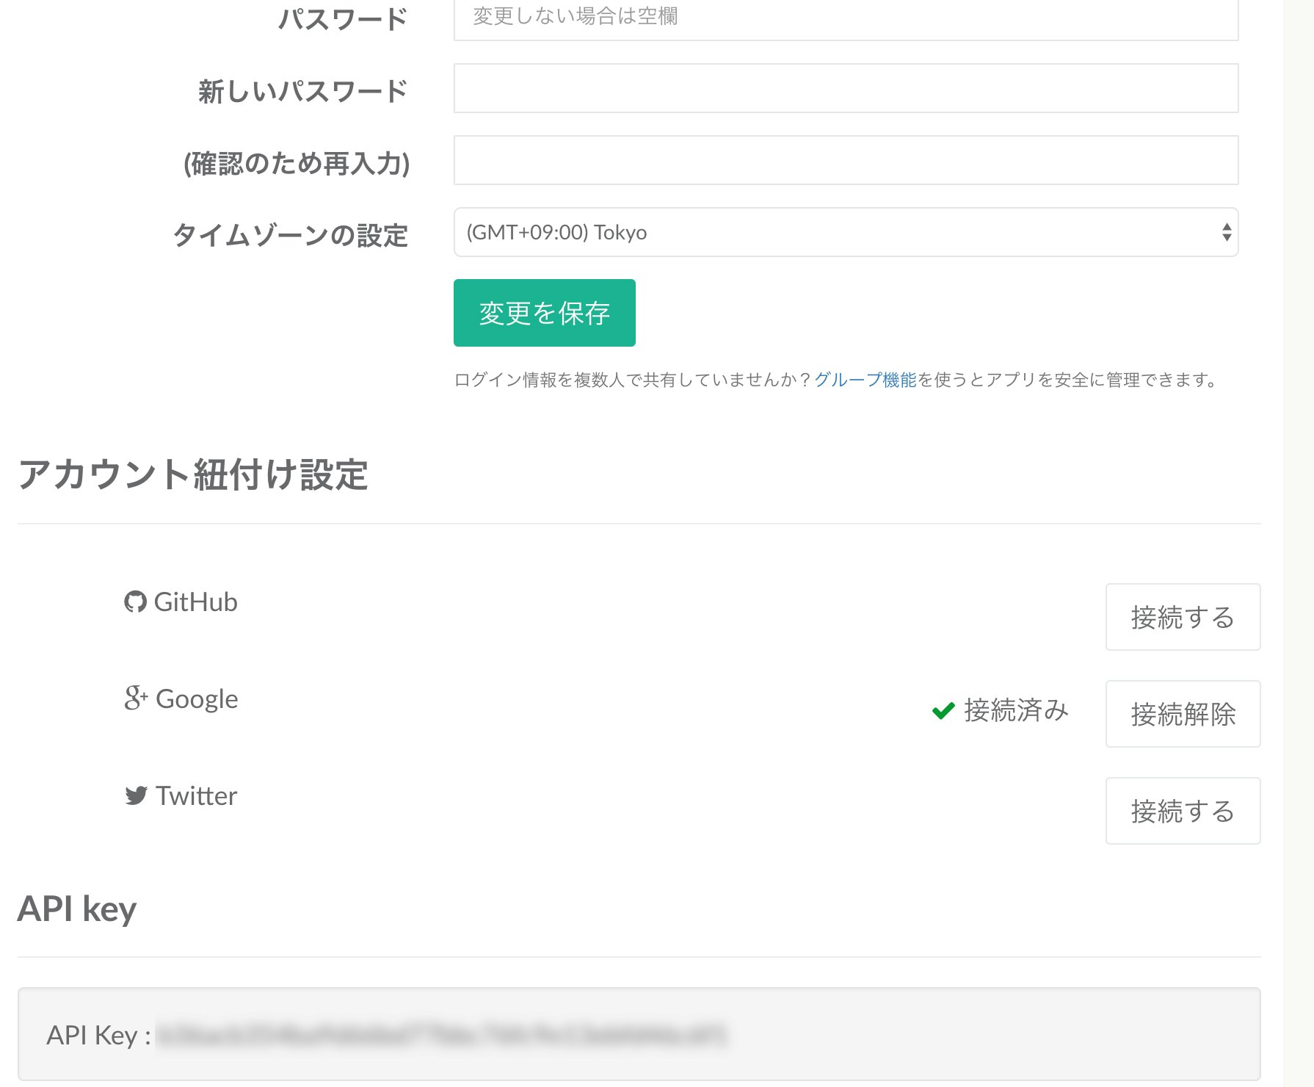Click the 接続済み status text
The height and width of the screenshot is (1087, 1314).
tap(1016, 710)
